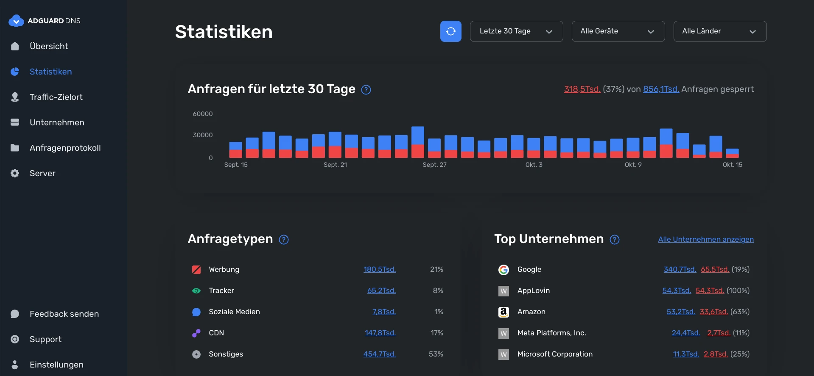Viewport: 814px width, 376px height.
Task: Open Amazon 53,2Tsd. total requests link
Action: tap(681, 312)
